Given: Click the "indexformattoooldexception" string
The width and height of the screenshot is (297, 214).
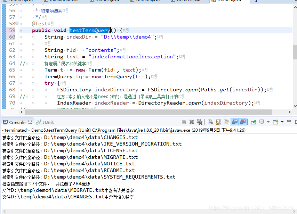Looking at the screenshot, I should pyautogui.click(x=132, y=57).
